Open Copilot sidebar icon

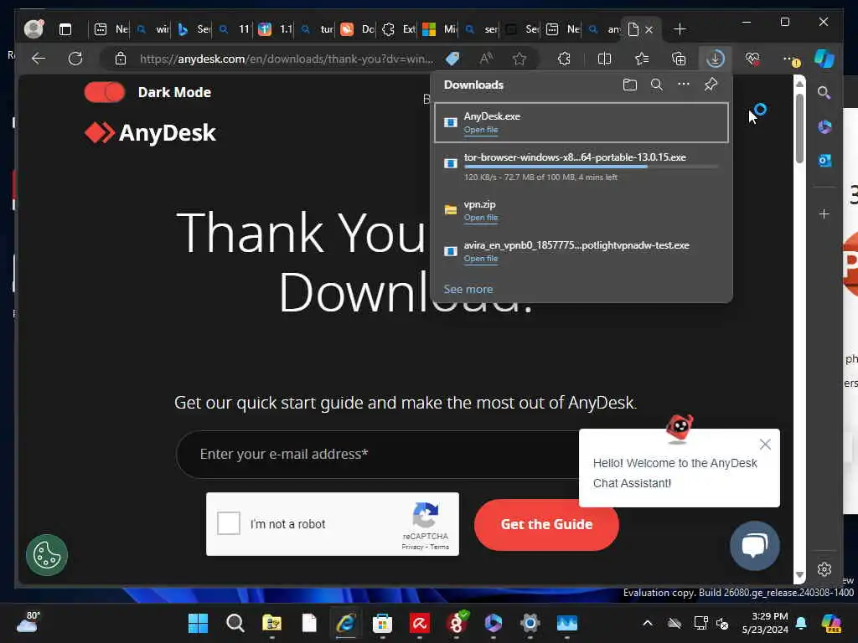(x=824, y=59)
